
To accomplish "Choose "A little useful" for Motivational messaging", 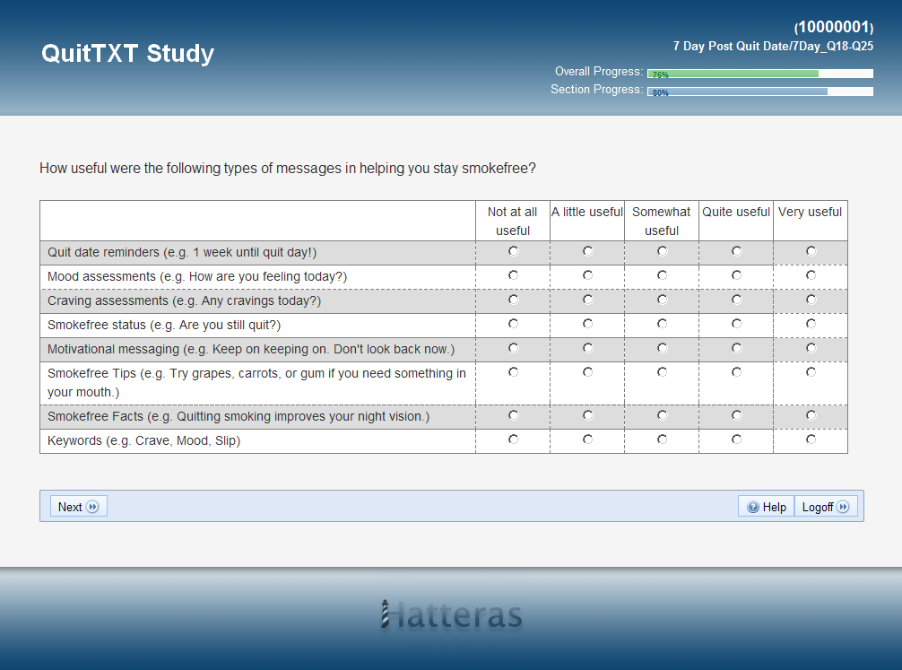I will click(587, 348).
